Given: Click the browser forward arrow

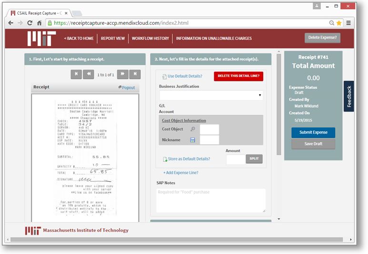Looking at the screenshot, I should pyautogui.click(x=20, y=23).
